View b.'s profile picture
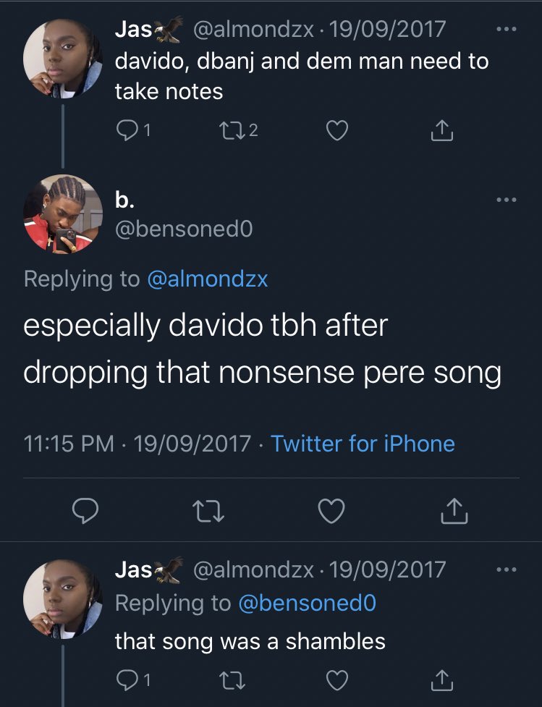Screen dimensions: 542x707 pos(63,214)
